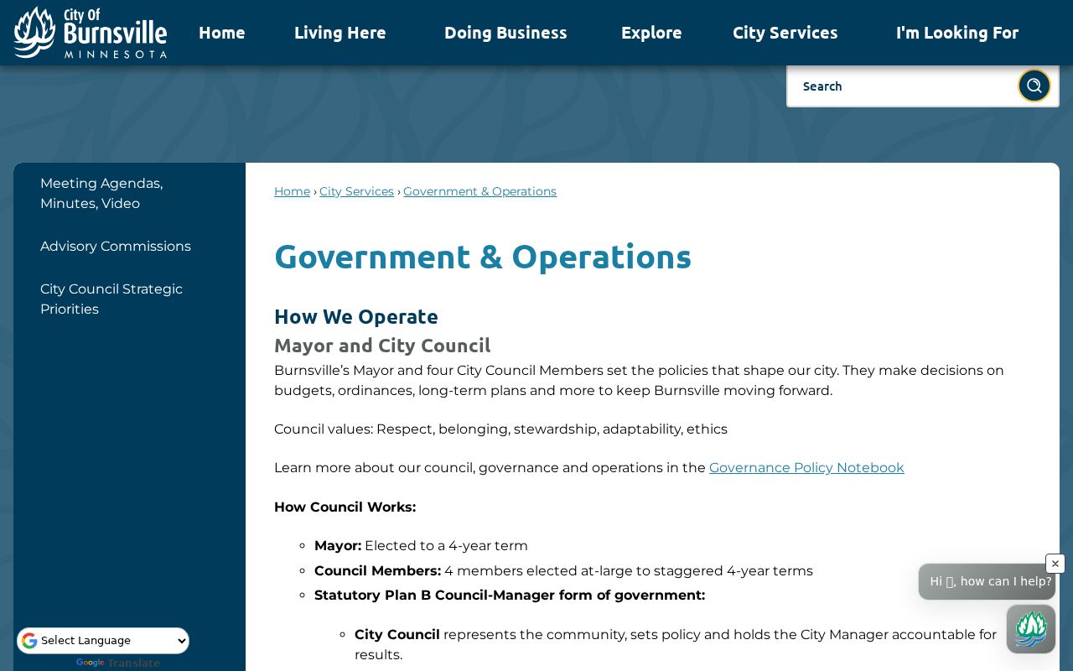Close the chat help bubble
Image resolution: width=1073 pixels, height=671 pixels.
tap(1055, 564)
